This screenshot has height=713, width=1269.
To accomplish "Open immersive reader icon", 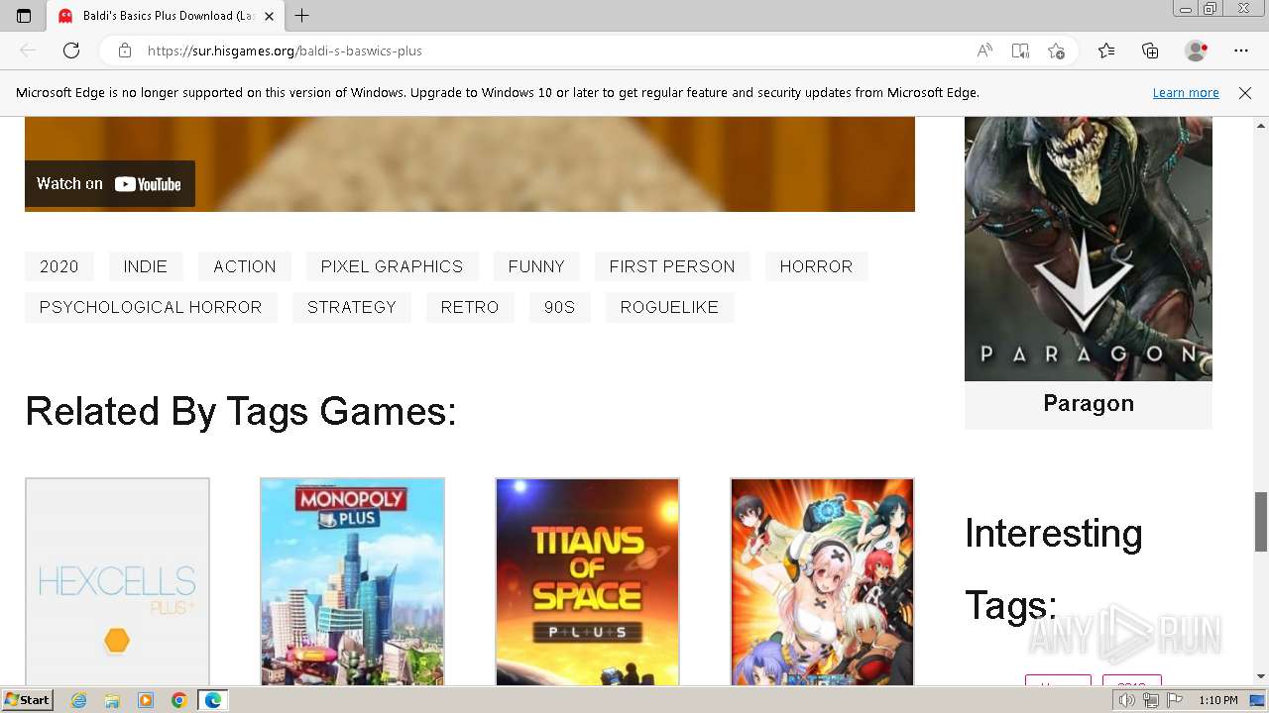I will point(1020,51).
